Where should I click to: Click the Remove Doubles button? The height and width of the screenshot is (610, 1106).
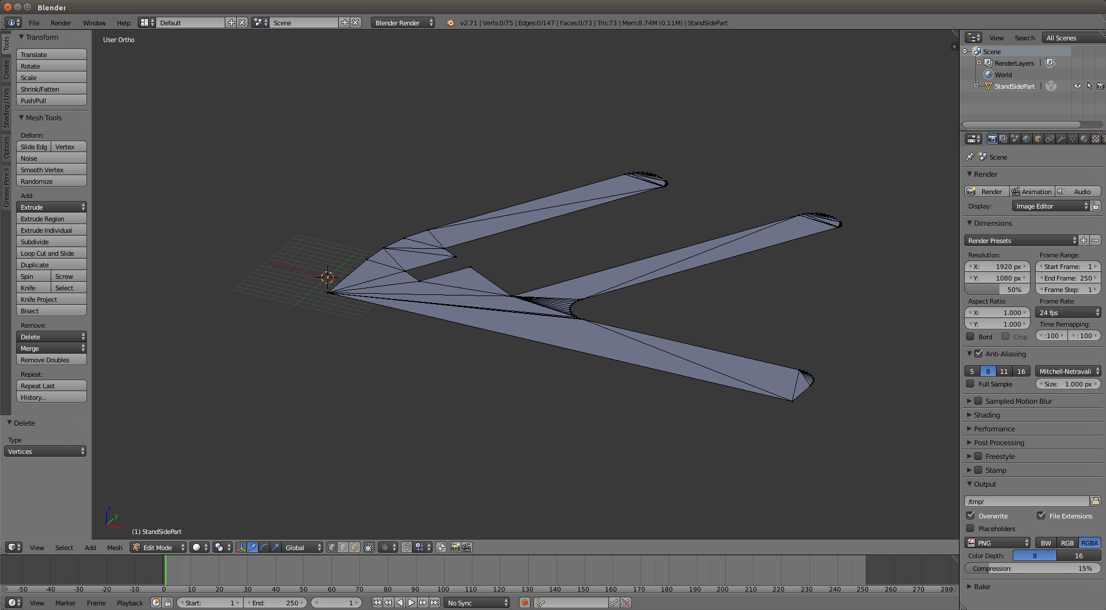(51, 359)
